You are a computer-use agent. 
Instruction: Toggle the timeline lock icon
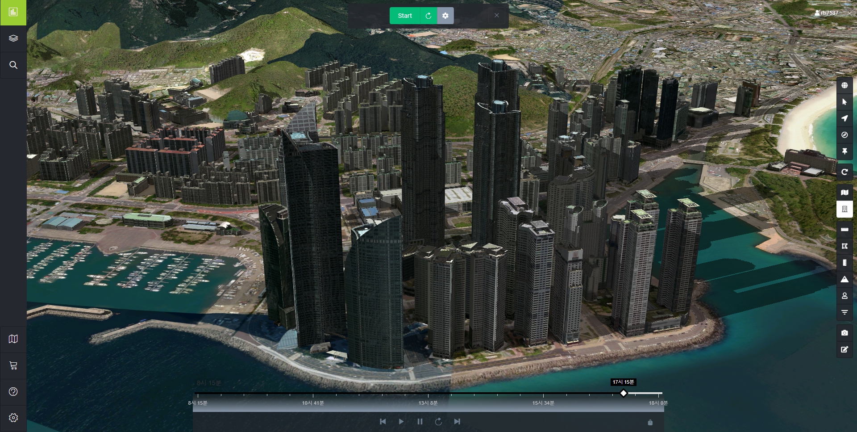pos(650,422)
